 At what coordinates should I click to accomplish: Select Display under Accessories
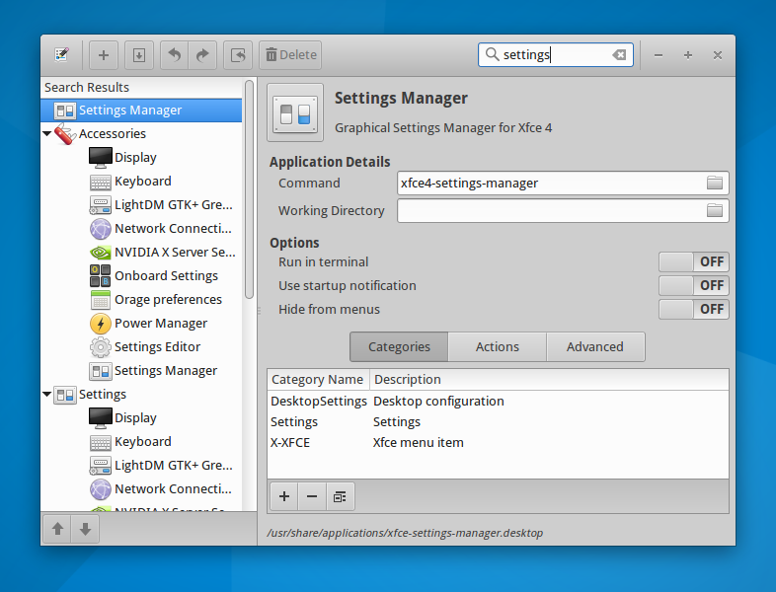pos(141,157)
